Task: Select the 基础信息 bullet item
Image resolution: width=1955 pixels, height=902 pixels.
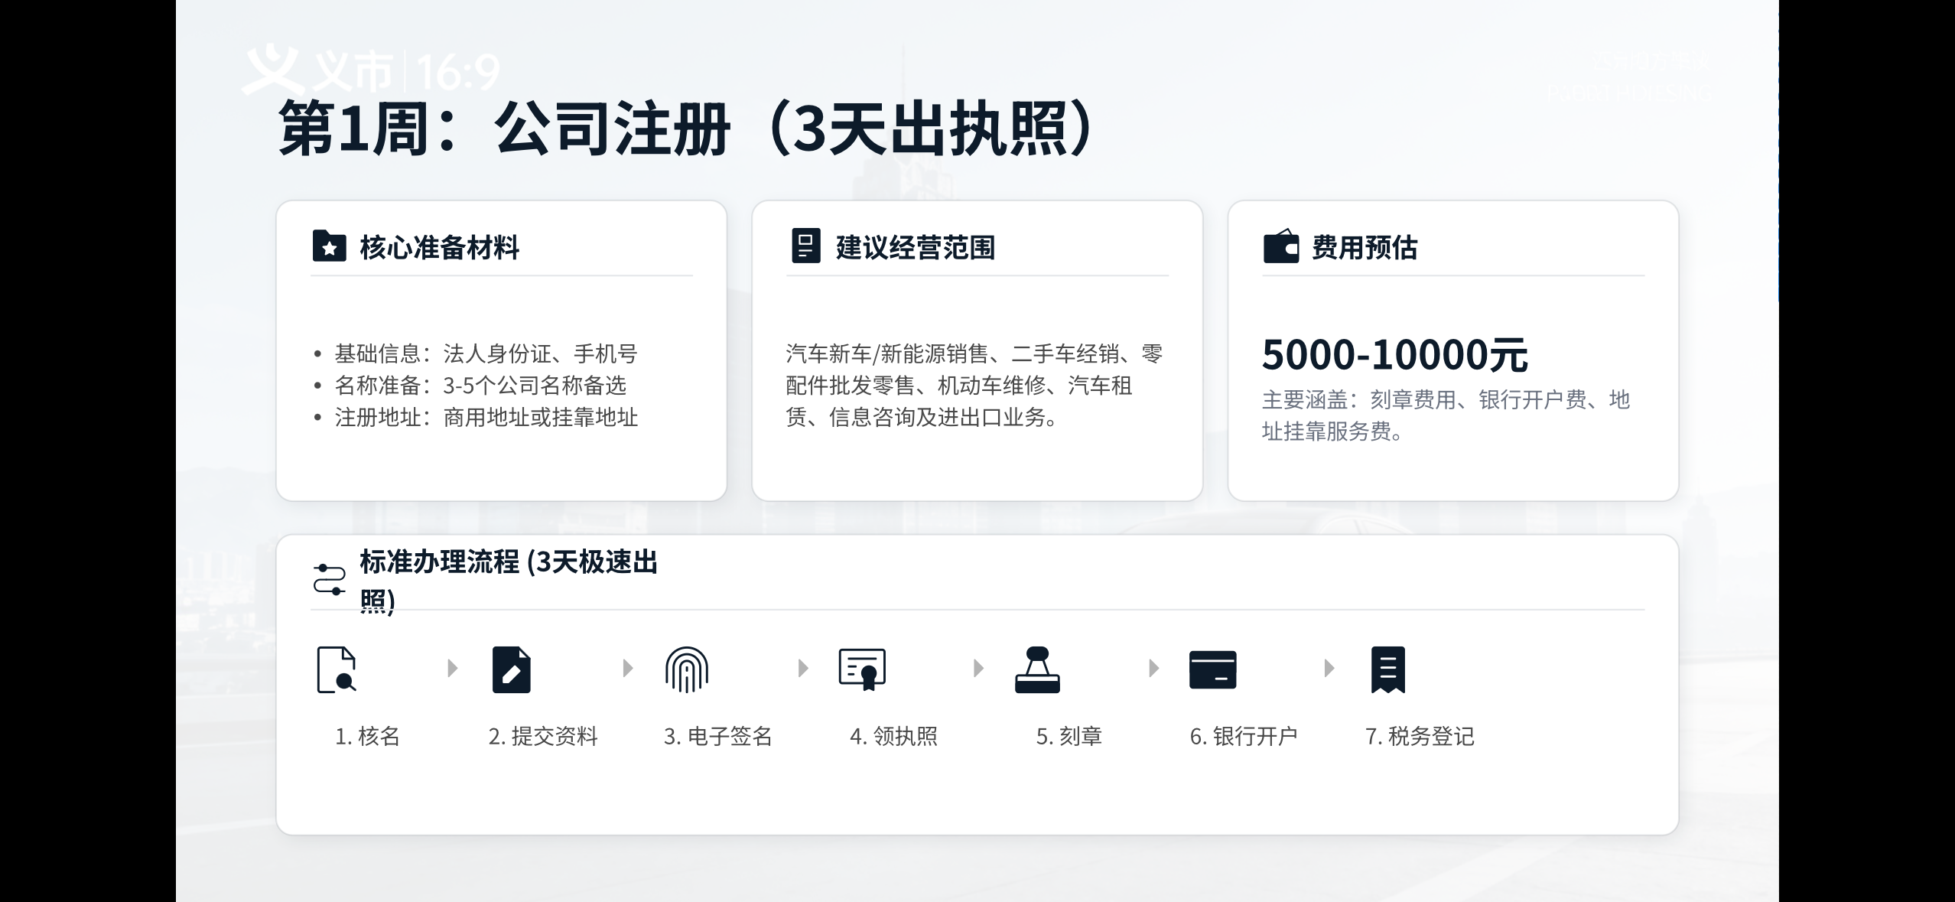Action: [x=485, y=353]
